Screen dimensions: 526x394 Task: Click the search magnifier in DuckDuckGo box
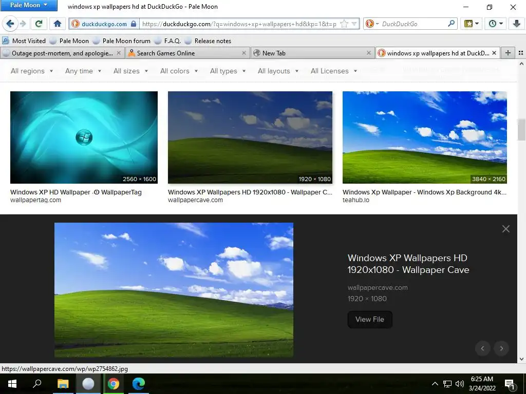pyautogui.click(x=451, y=24)
